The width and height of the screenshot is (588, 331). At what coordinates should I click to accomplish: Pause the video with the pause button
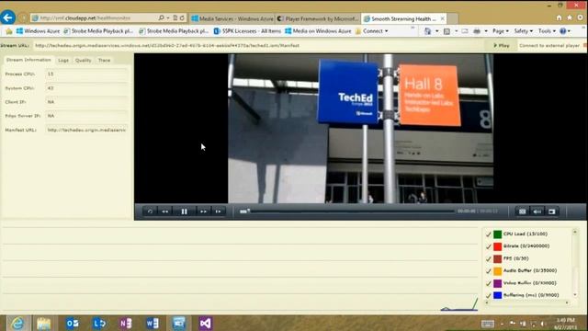pyautogui.click(x=184, y=211)
